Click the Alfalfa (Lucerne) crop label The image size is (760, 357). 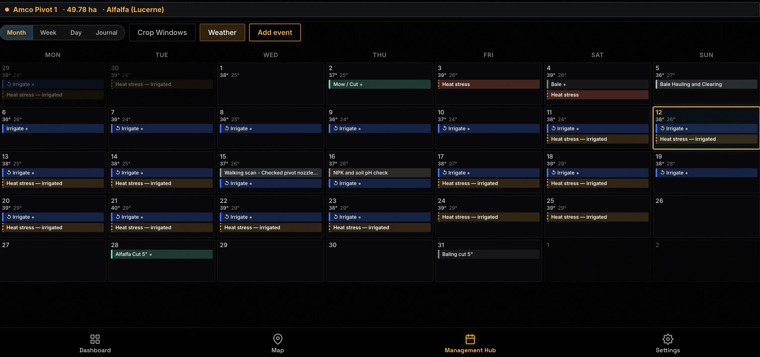pos(135,10)
